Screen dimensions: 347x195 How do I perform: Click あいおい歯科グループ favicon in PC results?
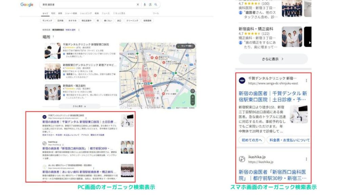coord(44,167)
